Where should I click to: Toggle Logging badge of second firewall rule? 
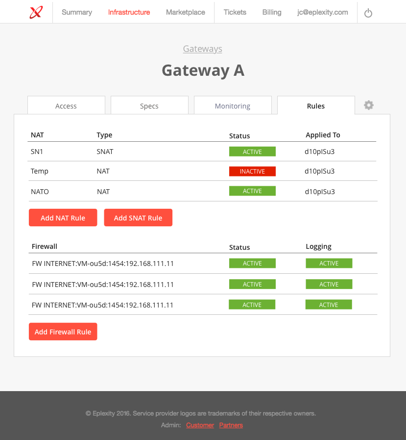pyautogui.click(x=329, y=284)
